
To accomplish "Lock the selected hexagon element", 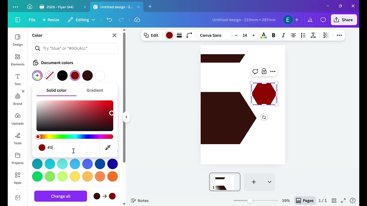I will 264,72.
